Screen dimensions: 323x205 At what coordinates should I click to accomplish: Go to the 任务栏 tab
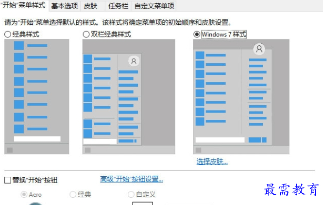click(118, 6)
